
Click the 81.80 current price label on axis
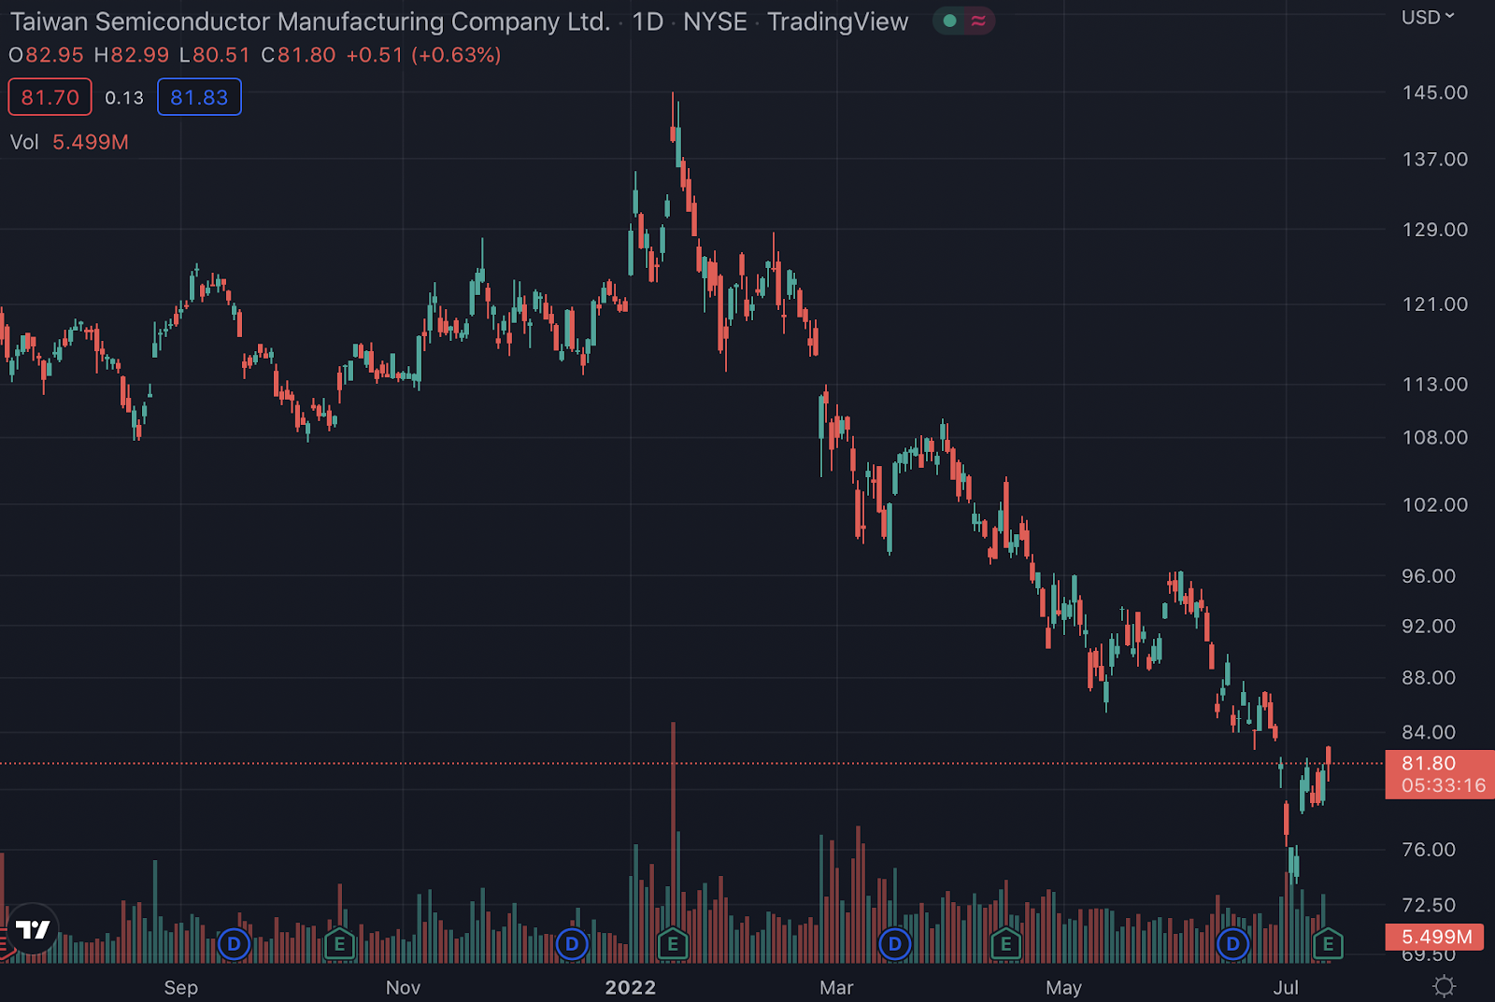coord(1429,763)
